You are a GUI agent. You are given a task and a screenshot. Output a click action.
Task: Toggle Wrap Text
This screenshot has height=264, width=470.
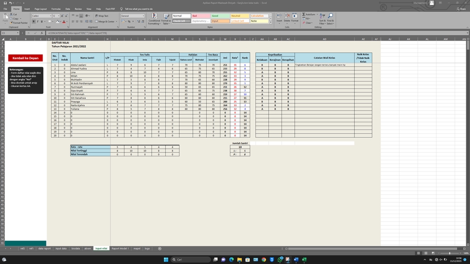[102, 16]
